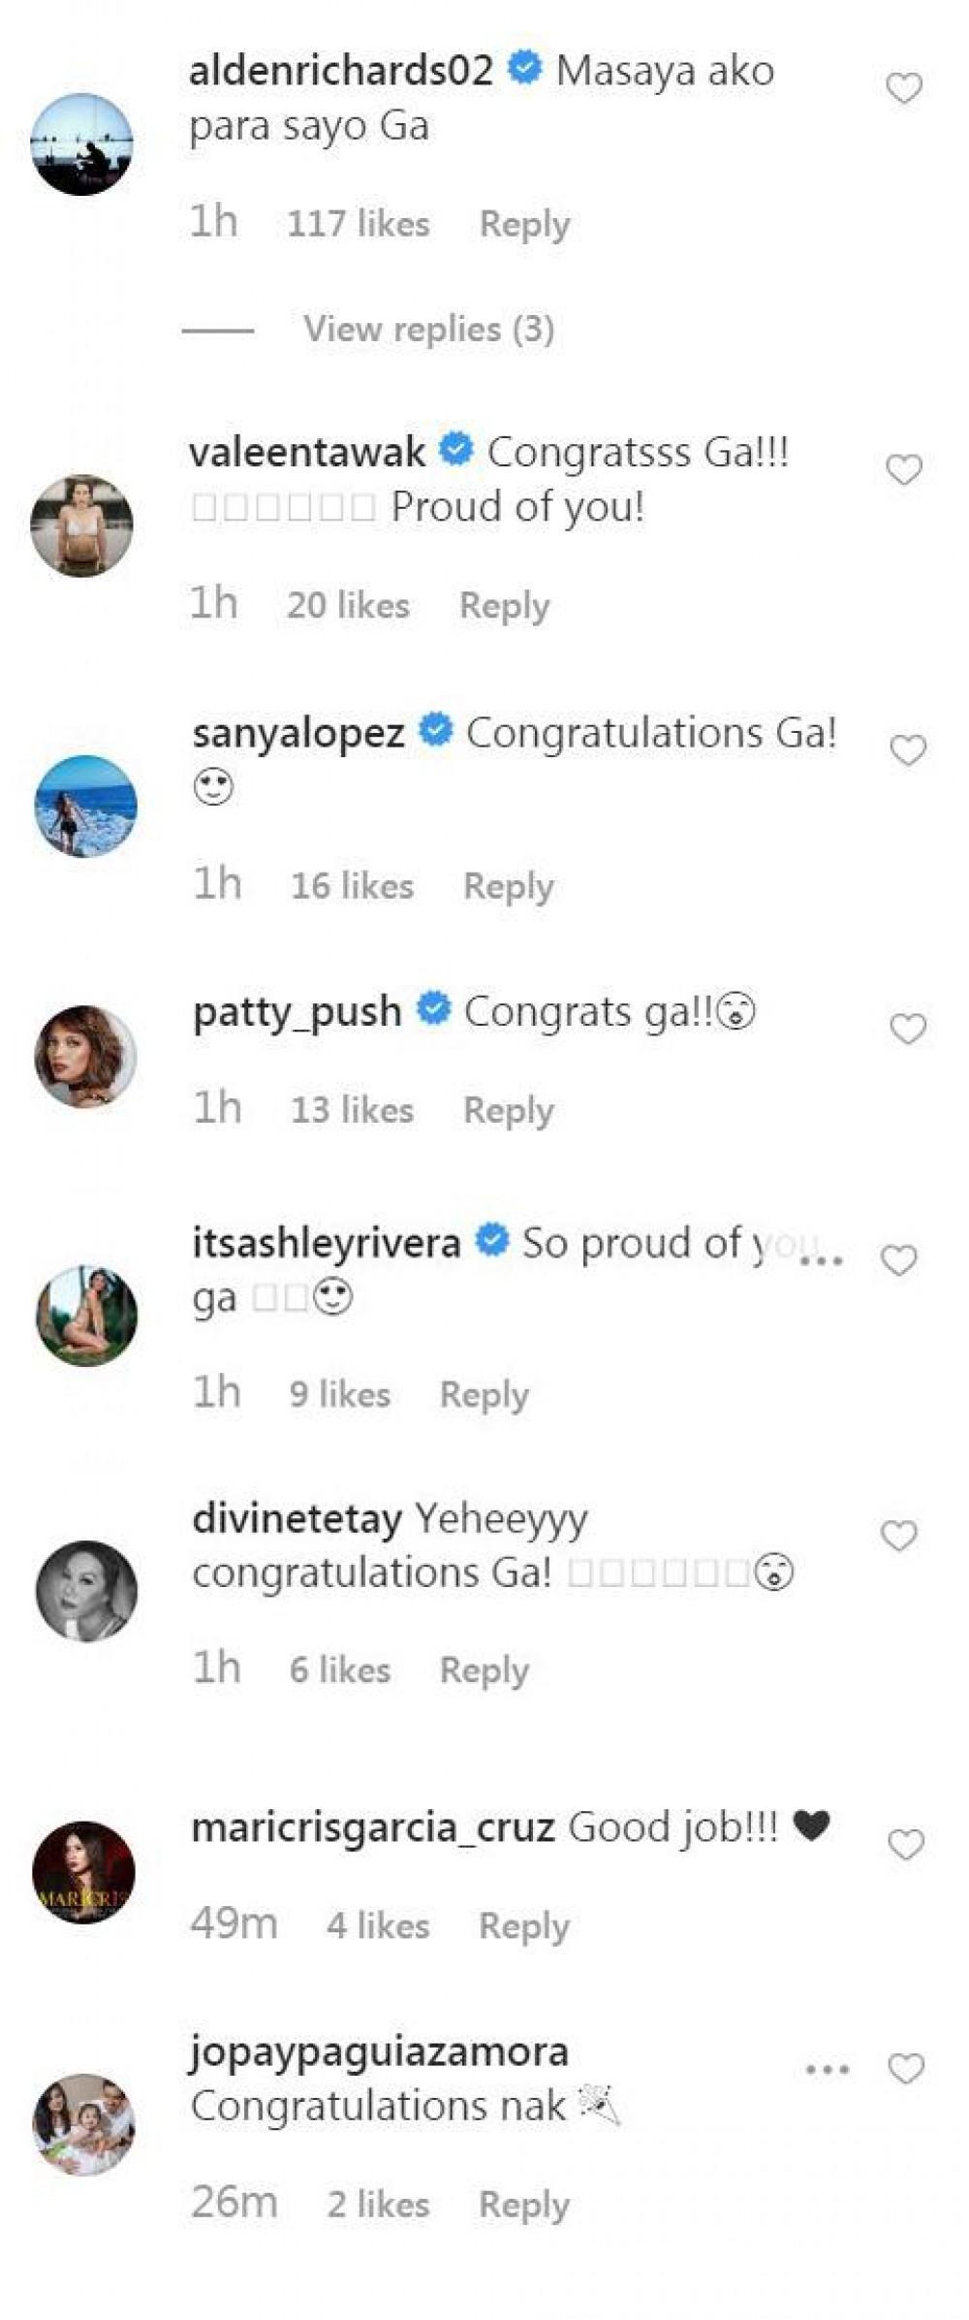Open aldenrichards02's profile picture

point(81,144)
